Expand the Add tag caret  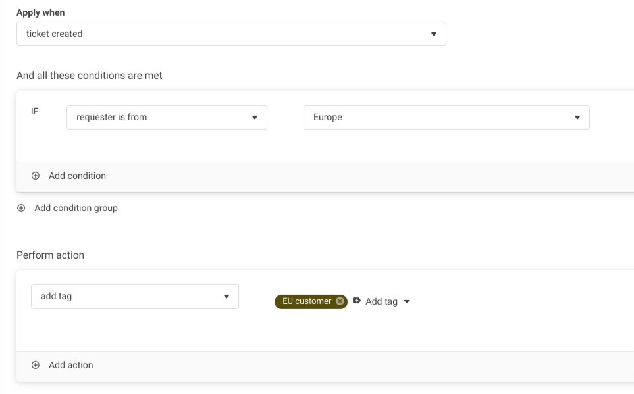[406, 302]
